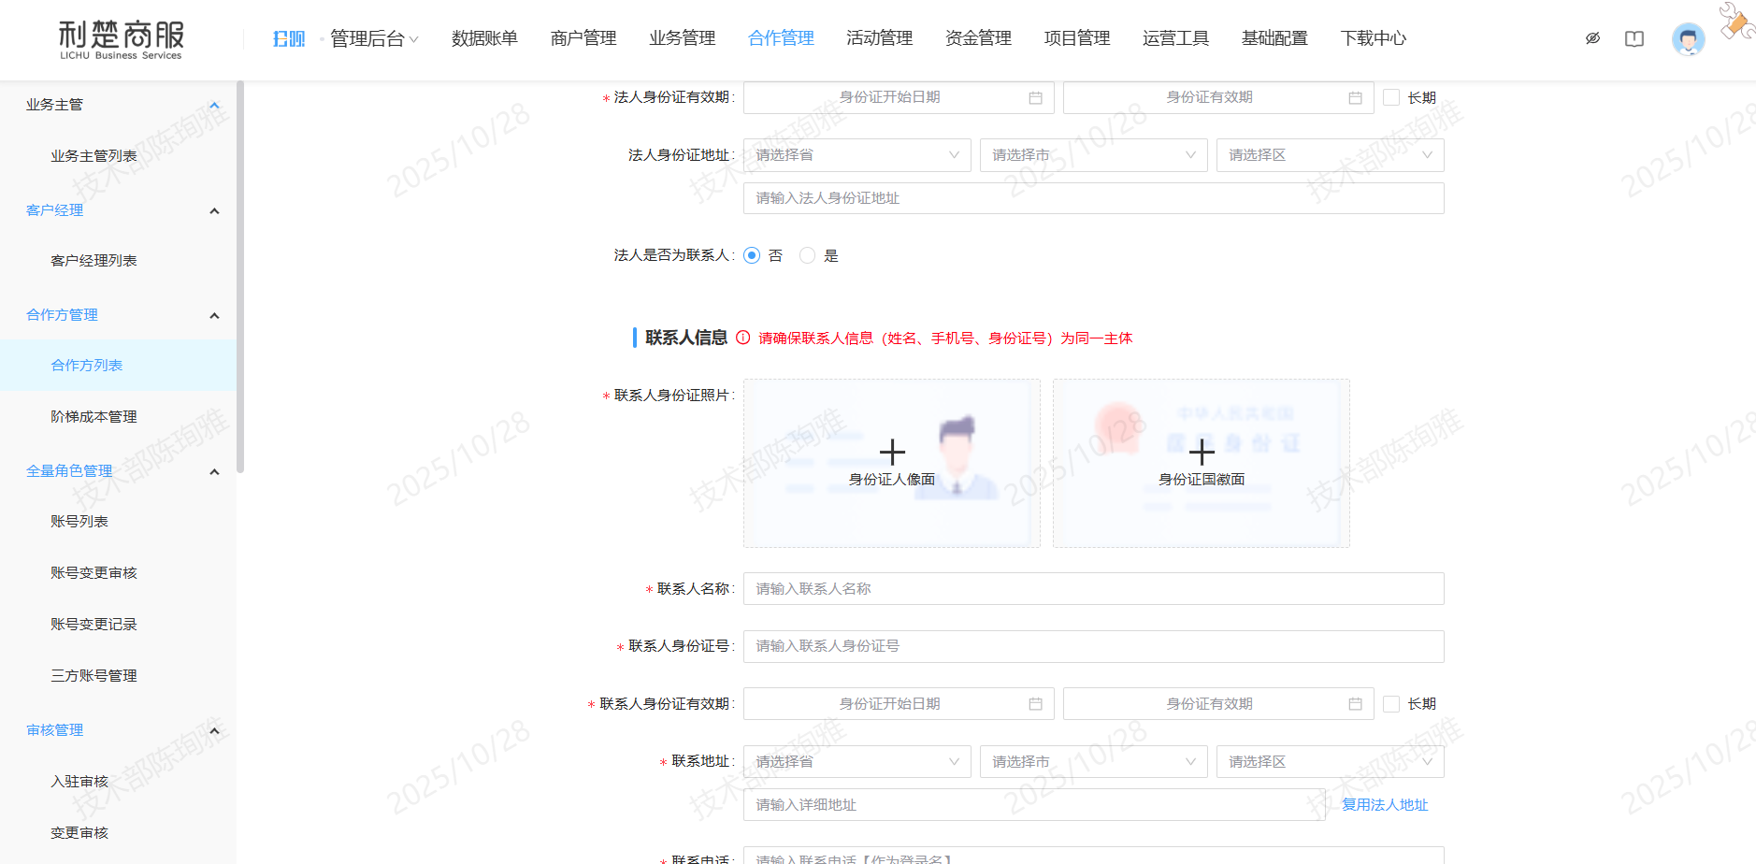The image size is (1756, 864).
Task: Open 请选择省 dropdown for 法人身份证地址
Action: (856, 155)
